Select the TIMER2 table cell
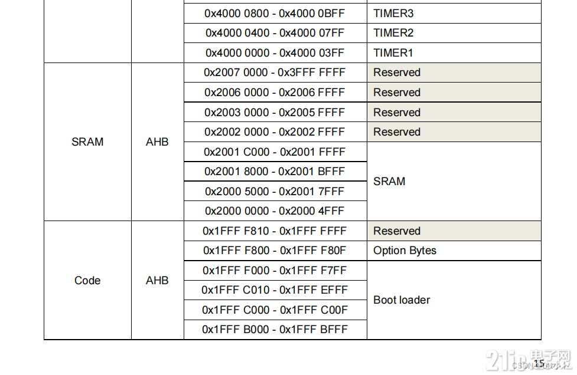Screen dimensions: 577x375 (454, 33)
